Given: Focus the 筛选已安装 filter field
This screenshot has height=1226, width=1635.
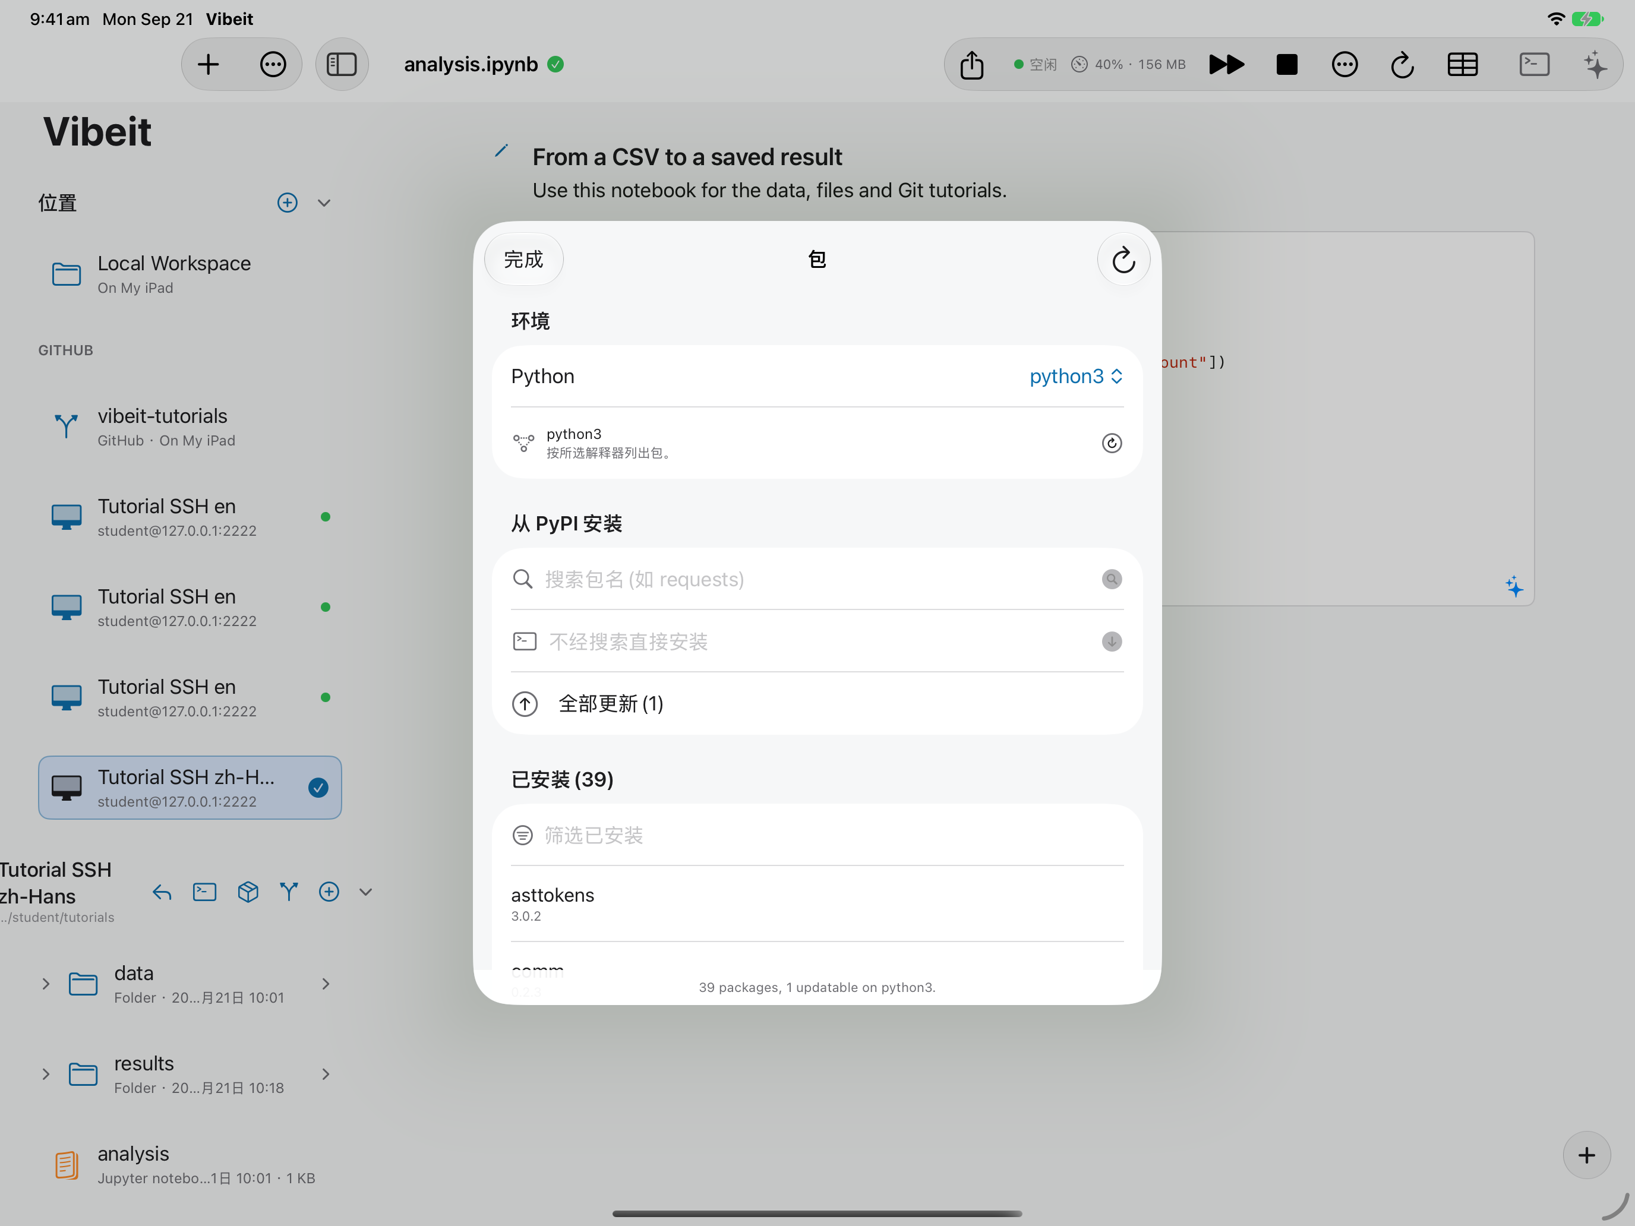Looking at the screenshot, I should (x=817, y=835).
